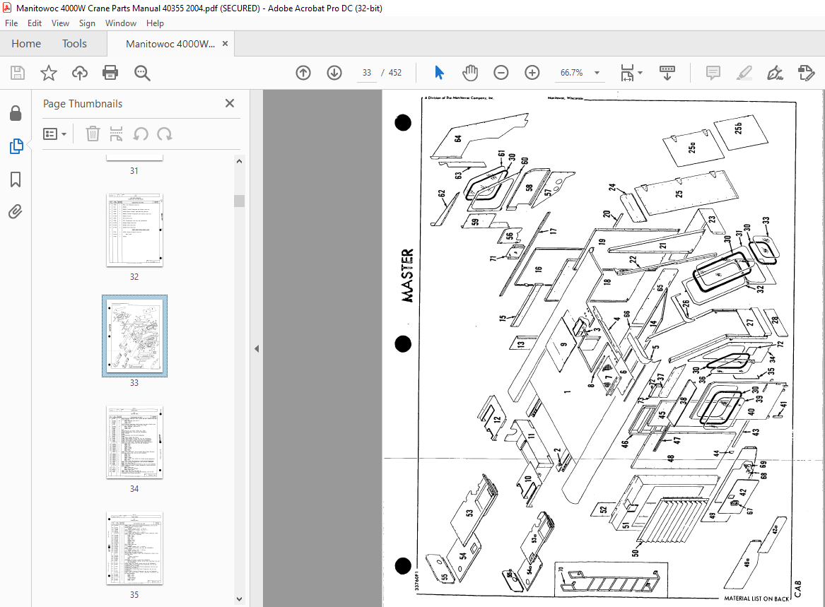The width and height of the screenshot is (825, 607).
Task: Click the '66.7%' zoom value
Action: tap(571, 73)
